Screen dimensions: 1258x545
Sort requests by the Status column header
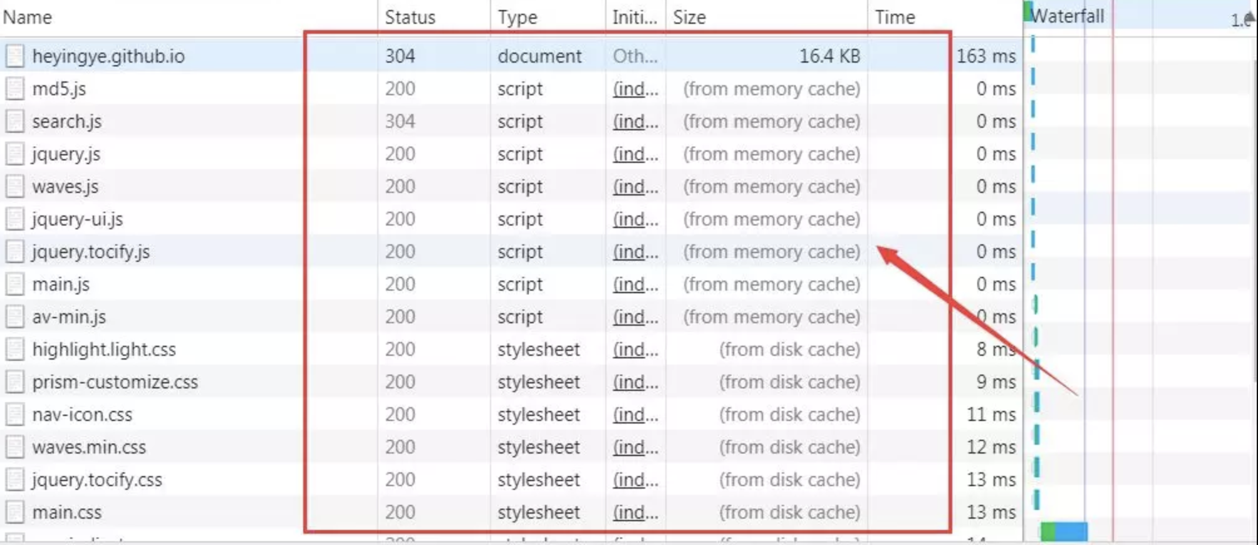tap(410, 18)
